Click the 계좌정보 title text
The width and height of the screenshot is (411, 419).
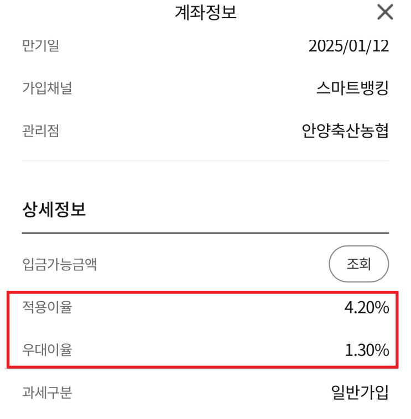[x=206, y=12]
